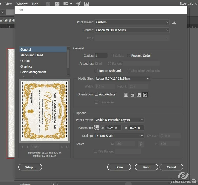Select portrait down orientation icon
Image resolution: width=198 pixels, height=185 pixels.
coord(139,95)
